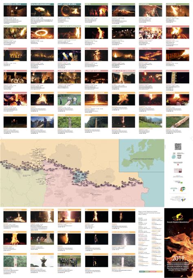The height and width of the screenshot is (278, 193).
Task: Open the Sant Julià de Lòria fire-ring thumbnail
Action: (69, 11)
